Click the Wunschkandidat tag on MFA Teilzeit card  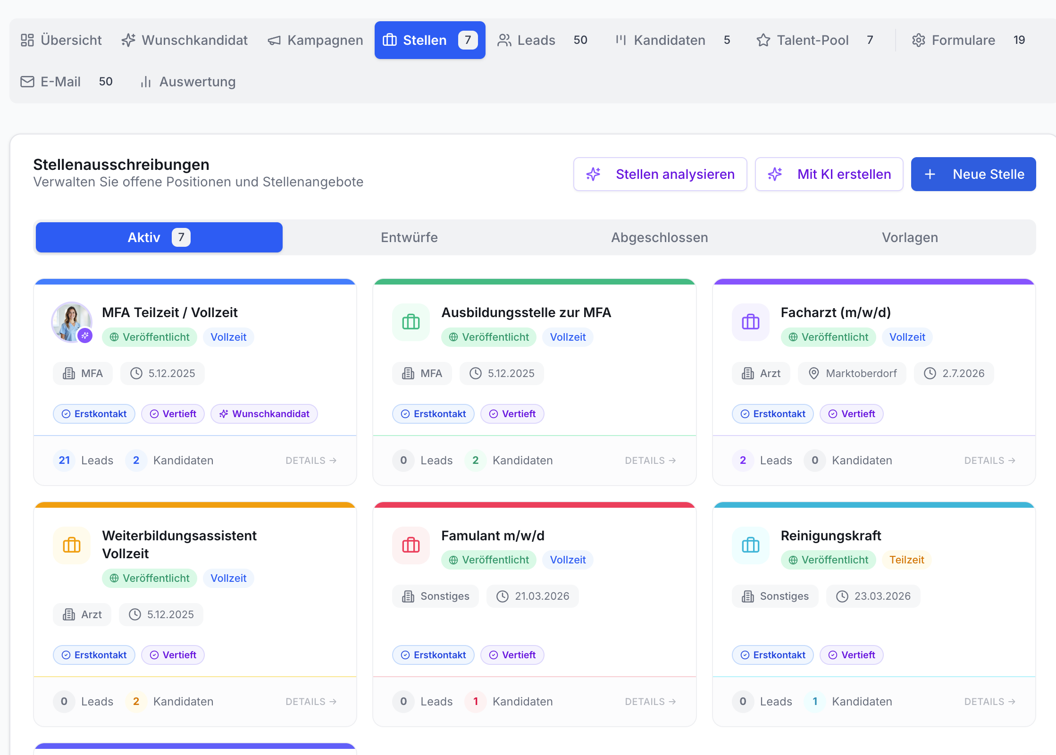point(264,414)
